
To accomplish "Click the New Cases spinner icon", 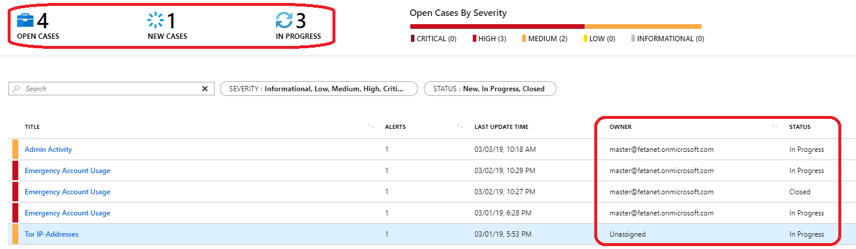I will 156,21.
